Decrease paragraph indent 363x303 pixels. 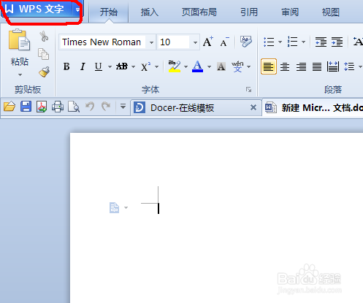point(321,42)
